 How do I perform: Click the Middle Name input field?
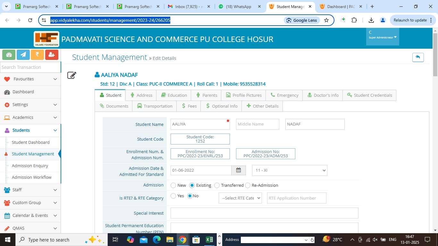pos(257,124)
